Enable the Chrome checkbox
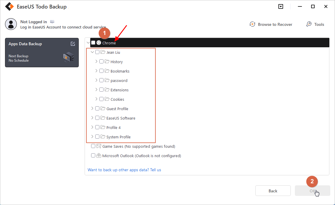This screenshot has width=335, height=205. (x=93, y=43)
